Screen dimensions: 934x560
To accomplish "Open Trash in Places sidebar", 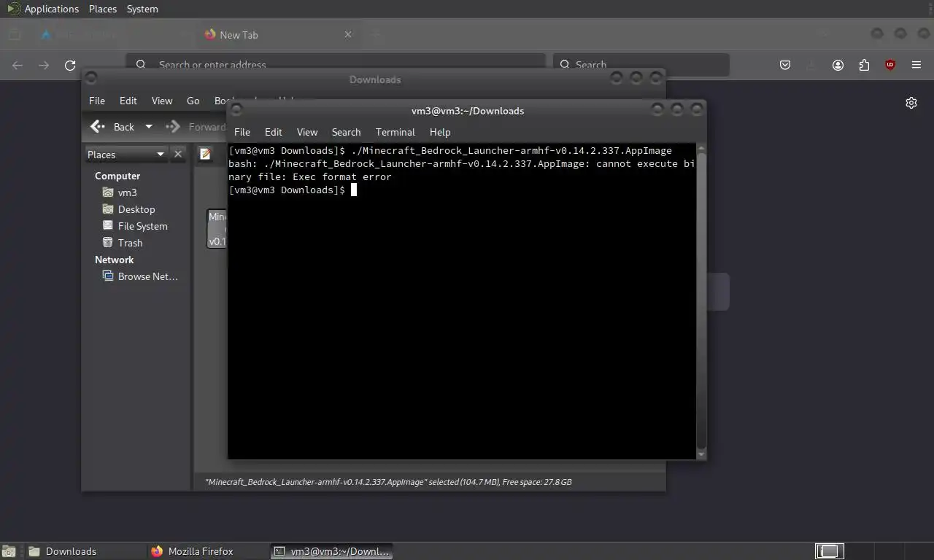I will point(122,243).
